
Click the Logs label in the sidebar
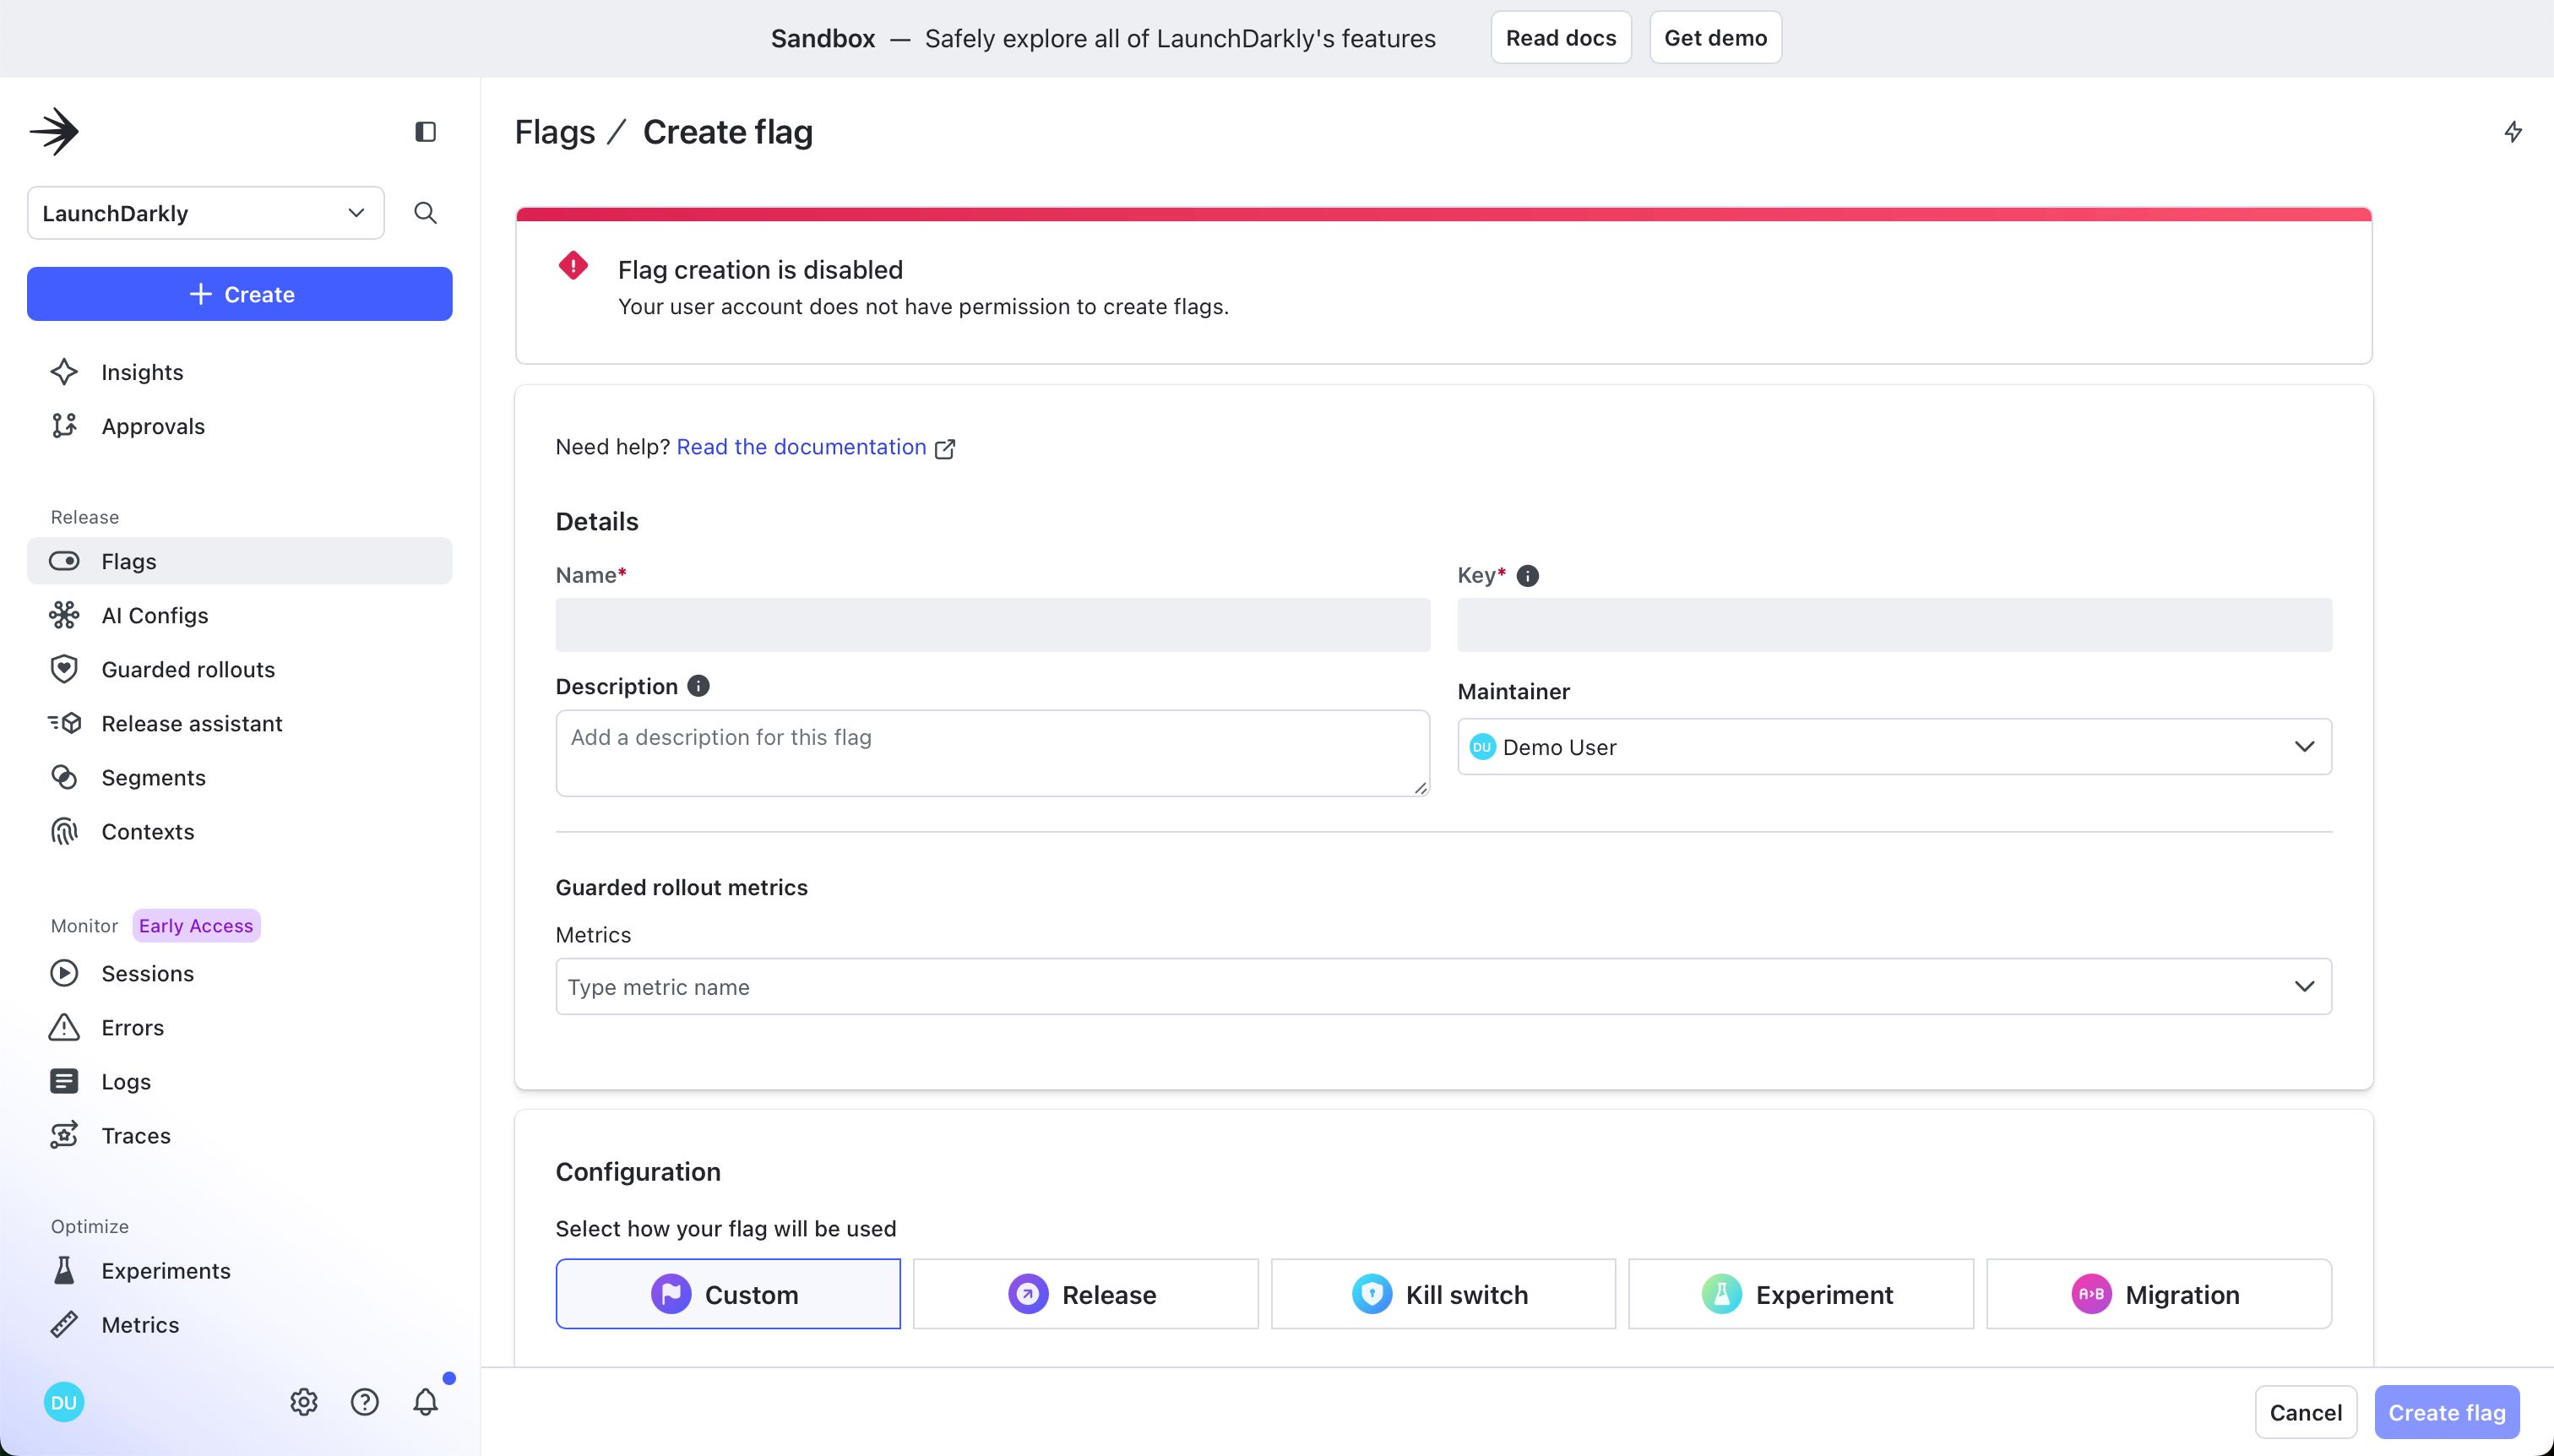126,1081
